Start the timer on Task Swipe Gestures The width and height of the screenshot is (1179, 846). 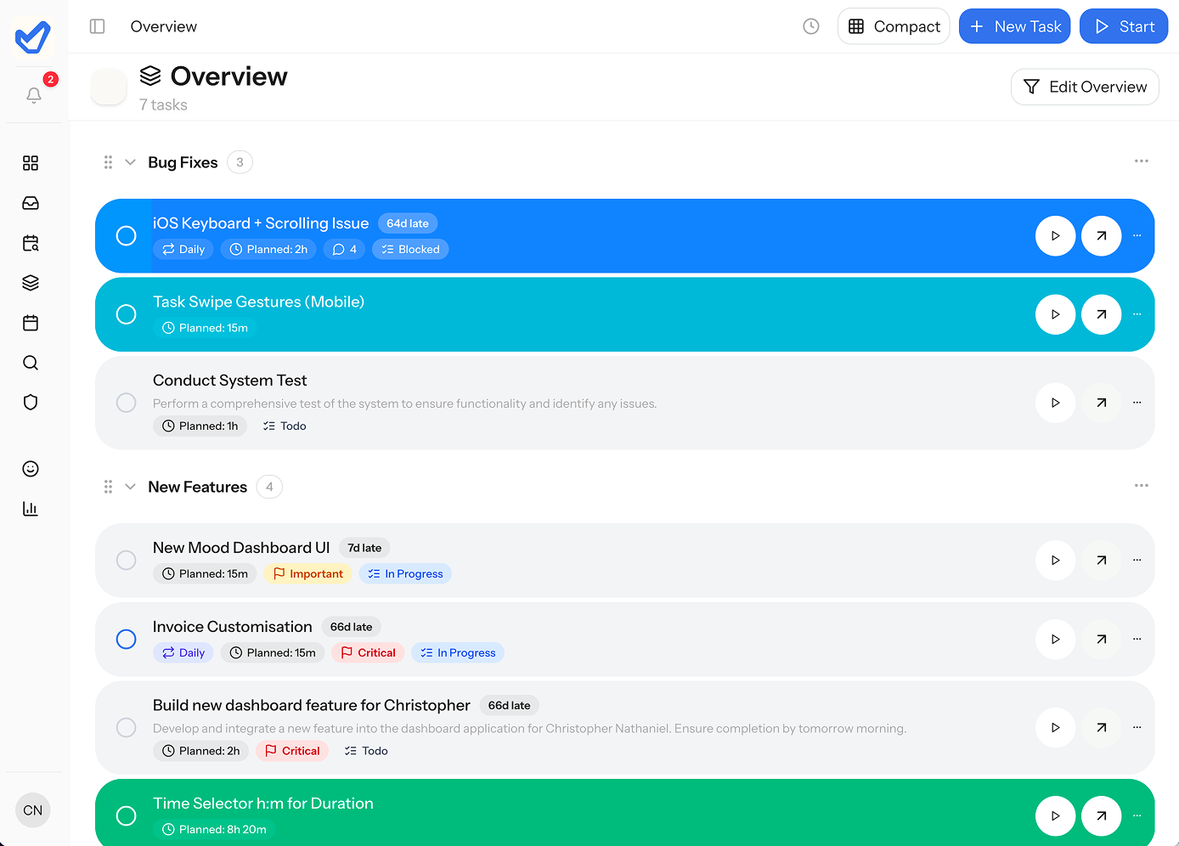click(1055, 314)
